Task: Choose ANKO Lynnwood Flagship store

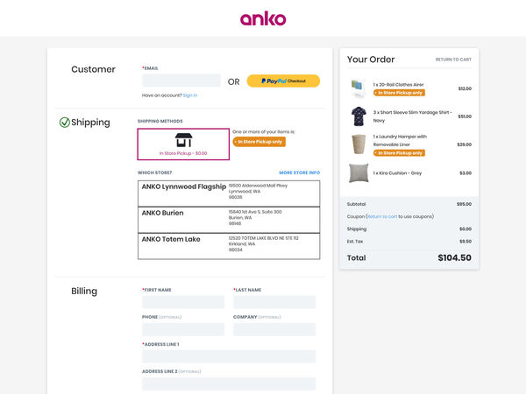Action: click(229, 193)
